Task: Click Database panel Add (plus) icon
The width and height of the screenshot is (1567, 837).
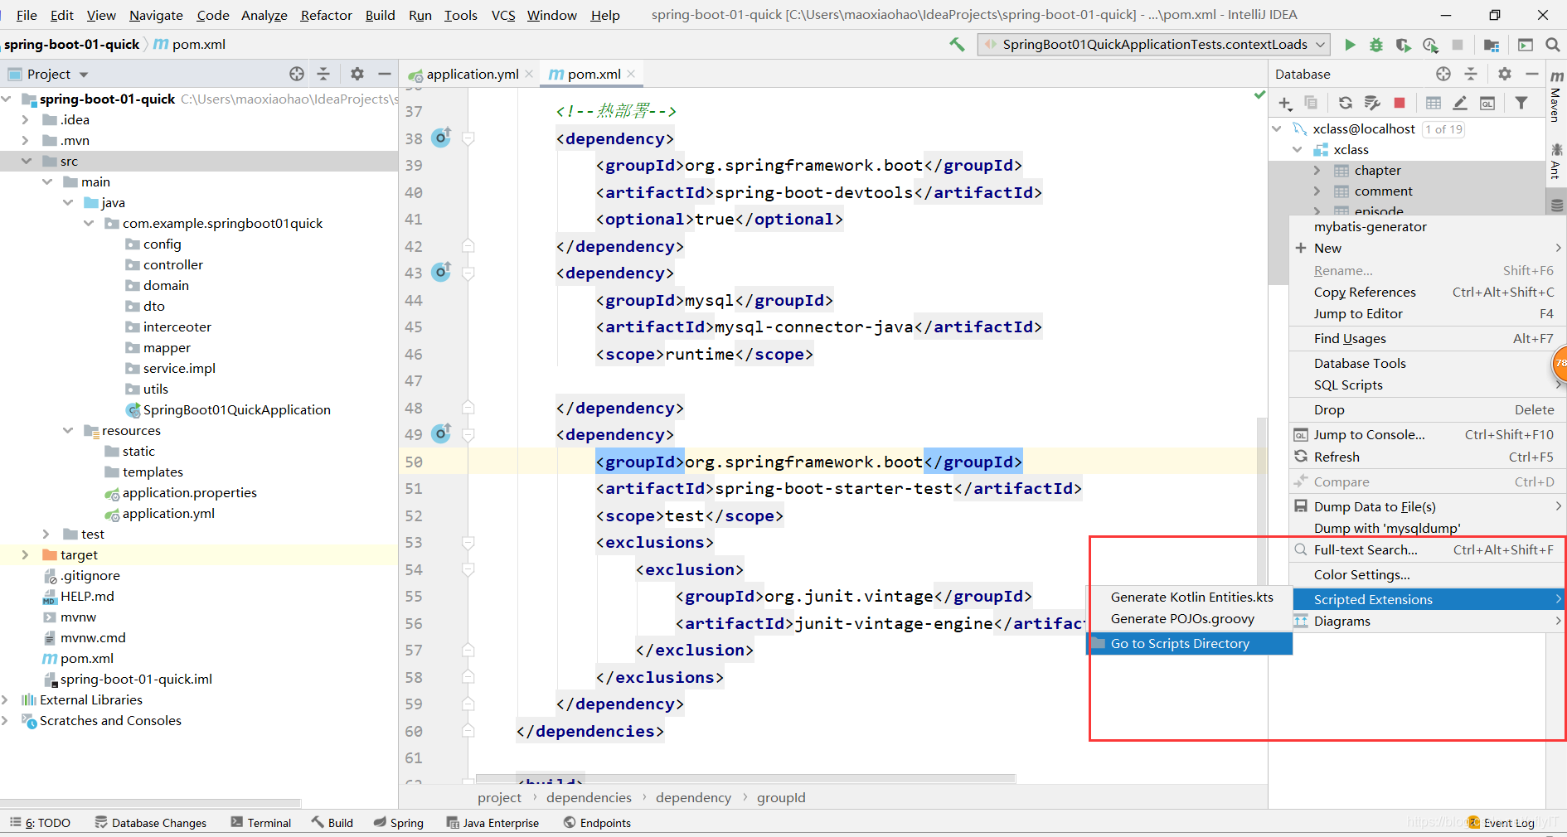Action: coord(1285,103)
